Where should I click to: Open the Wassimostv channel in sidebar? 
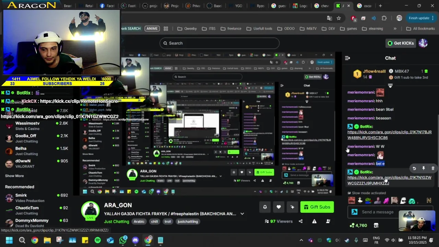point(37,126)
